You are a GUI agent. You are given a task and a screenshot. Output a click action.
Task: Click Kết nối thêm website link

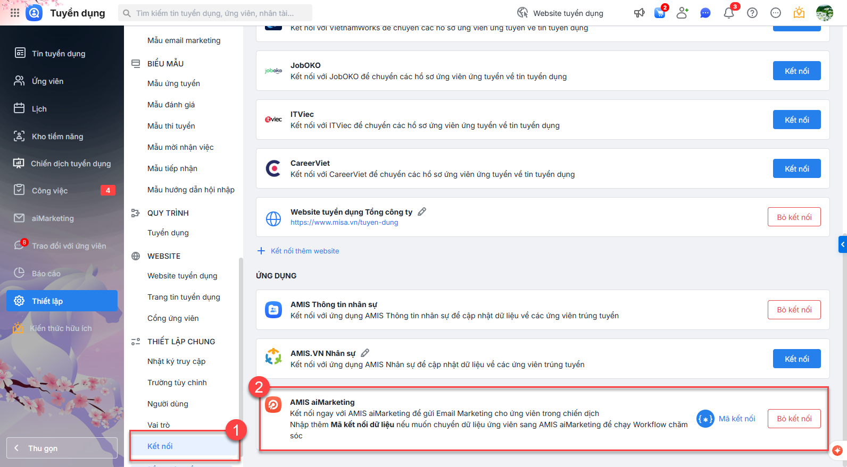coord(298,251)
